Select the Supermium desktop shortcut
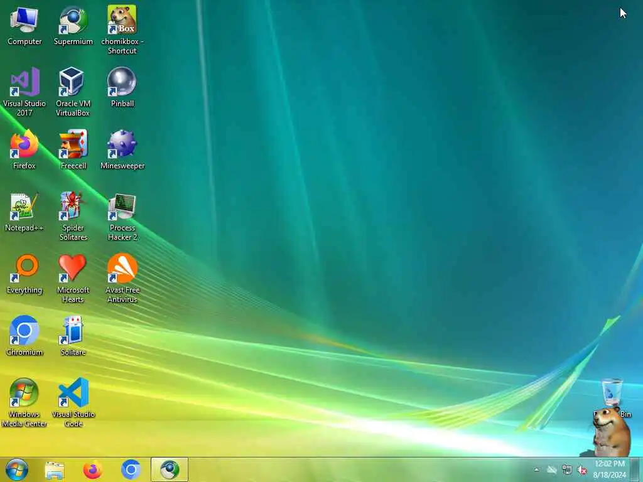The image size is (643, 482). point(73,25)
